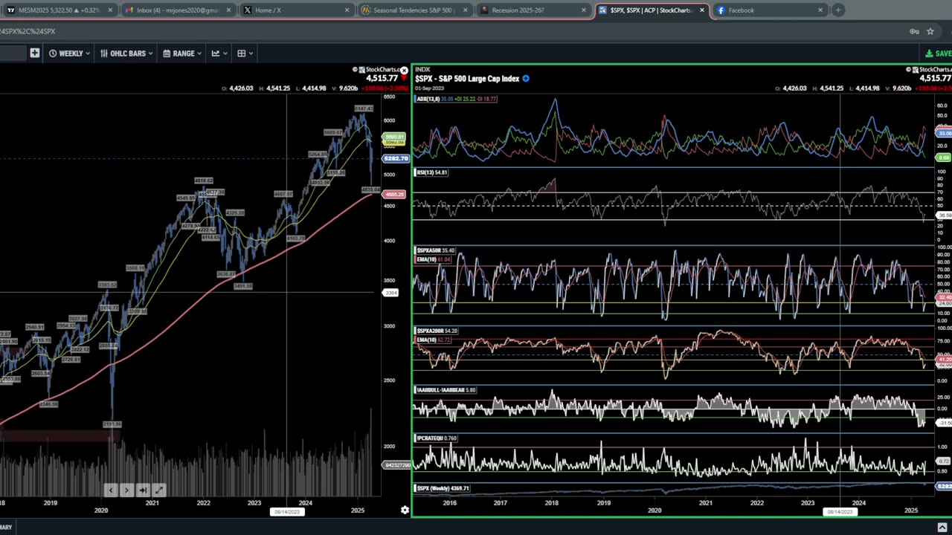Close the Gmail Inbox tab
This screenshot has height=535, width=952.
228,10
